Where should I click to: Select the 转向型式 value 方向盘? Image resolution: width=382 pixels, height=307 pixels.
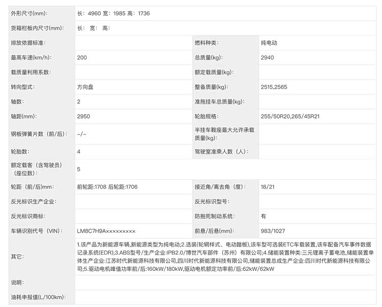tap(85, 87)
